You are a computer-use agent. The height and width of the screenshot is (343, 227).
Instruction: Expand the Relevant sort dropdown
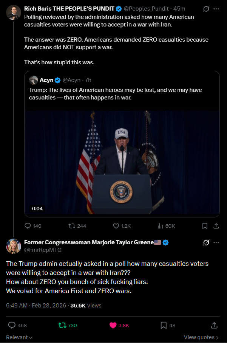pyautogui.click(x=19, y=337)
